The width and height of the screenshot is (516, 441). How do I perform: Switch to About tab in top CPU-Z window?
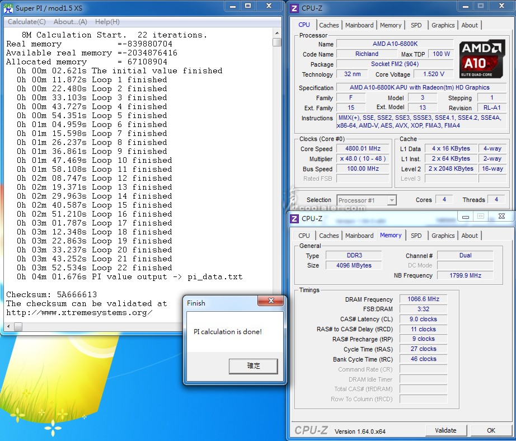pyautogui.click(x=470, y=25)
